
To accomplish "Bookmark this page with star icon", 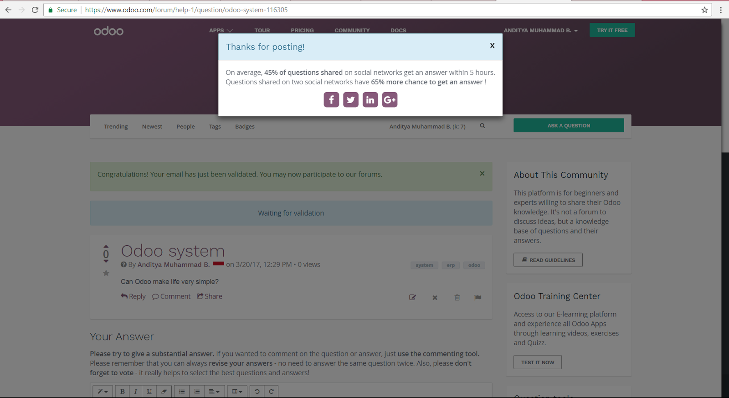I will click(x=704, y=10).
